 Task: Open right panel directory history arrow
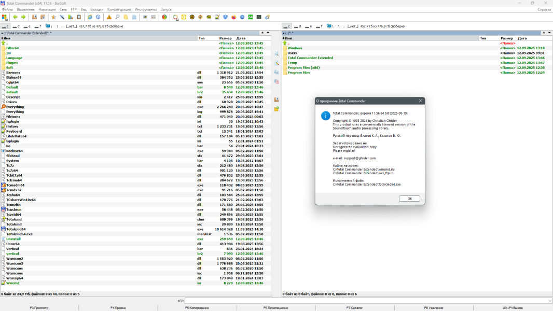(x=549, y=33)
